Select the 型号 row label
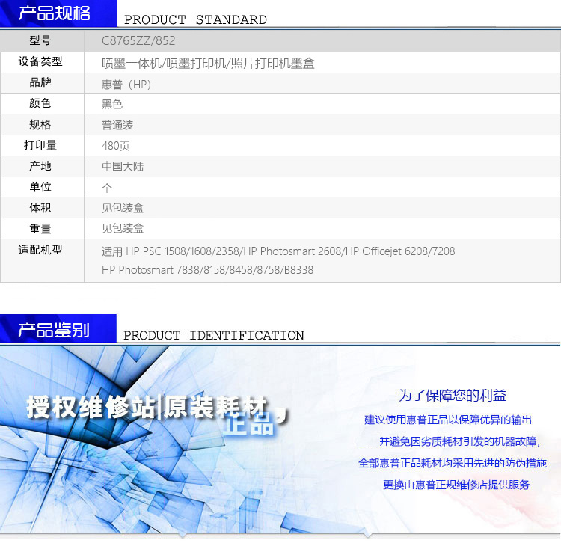The height and width of the screenshot is (543, 561). pos(40,40)
